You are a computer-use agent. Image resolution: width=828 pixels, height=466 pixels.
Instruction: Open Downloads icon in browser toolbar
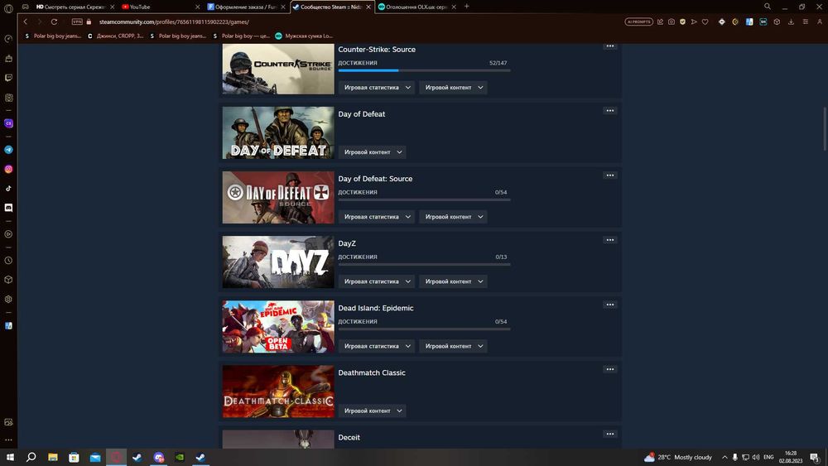click(791, 22)
